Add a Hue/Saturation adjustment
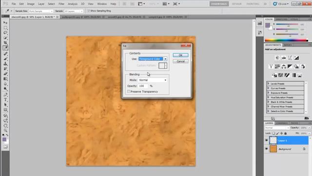 click(277, 66)
